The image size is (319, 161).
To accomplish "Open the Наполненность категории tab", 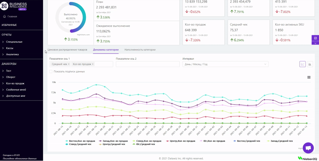I will 140,50.
